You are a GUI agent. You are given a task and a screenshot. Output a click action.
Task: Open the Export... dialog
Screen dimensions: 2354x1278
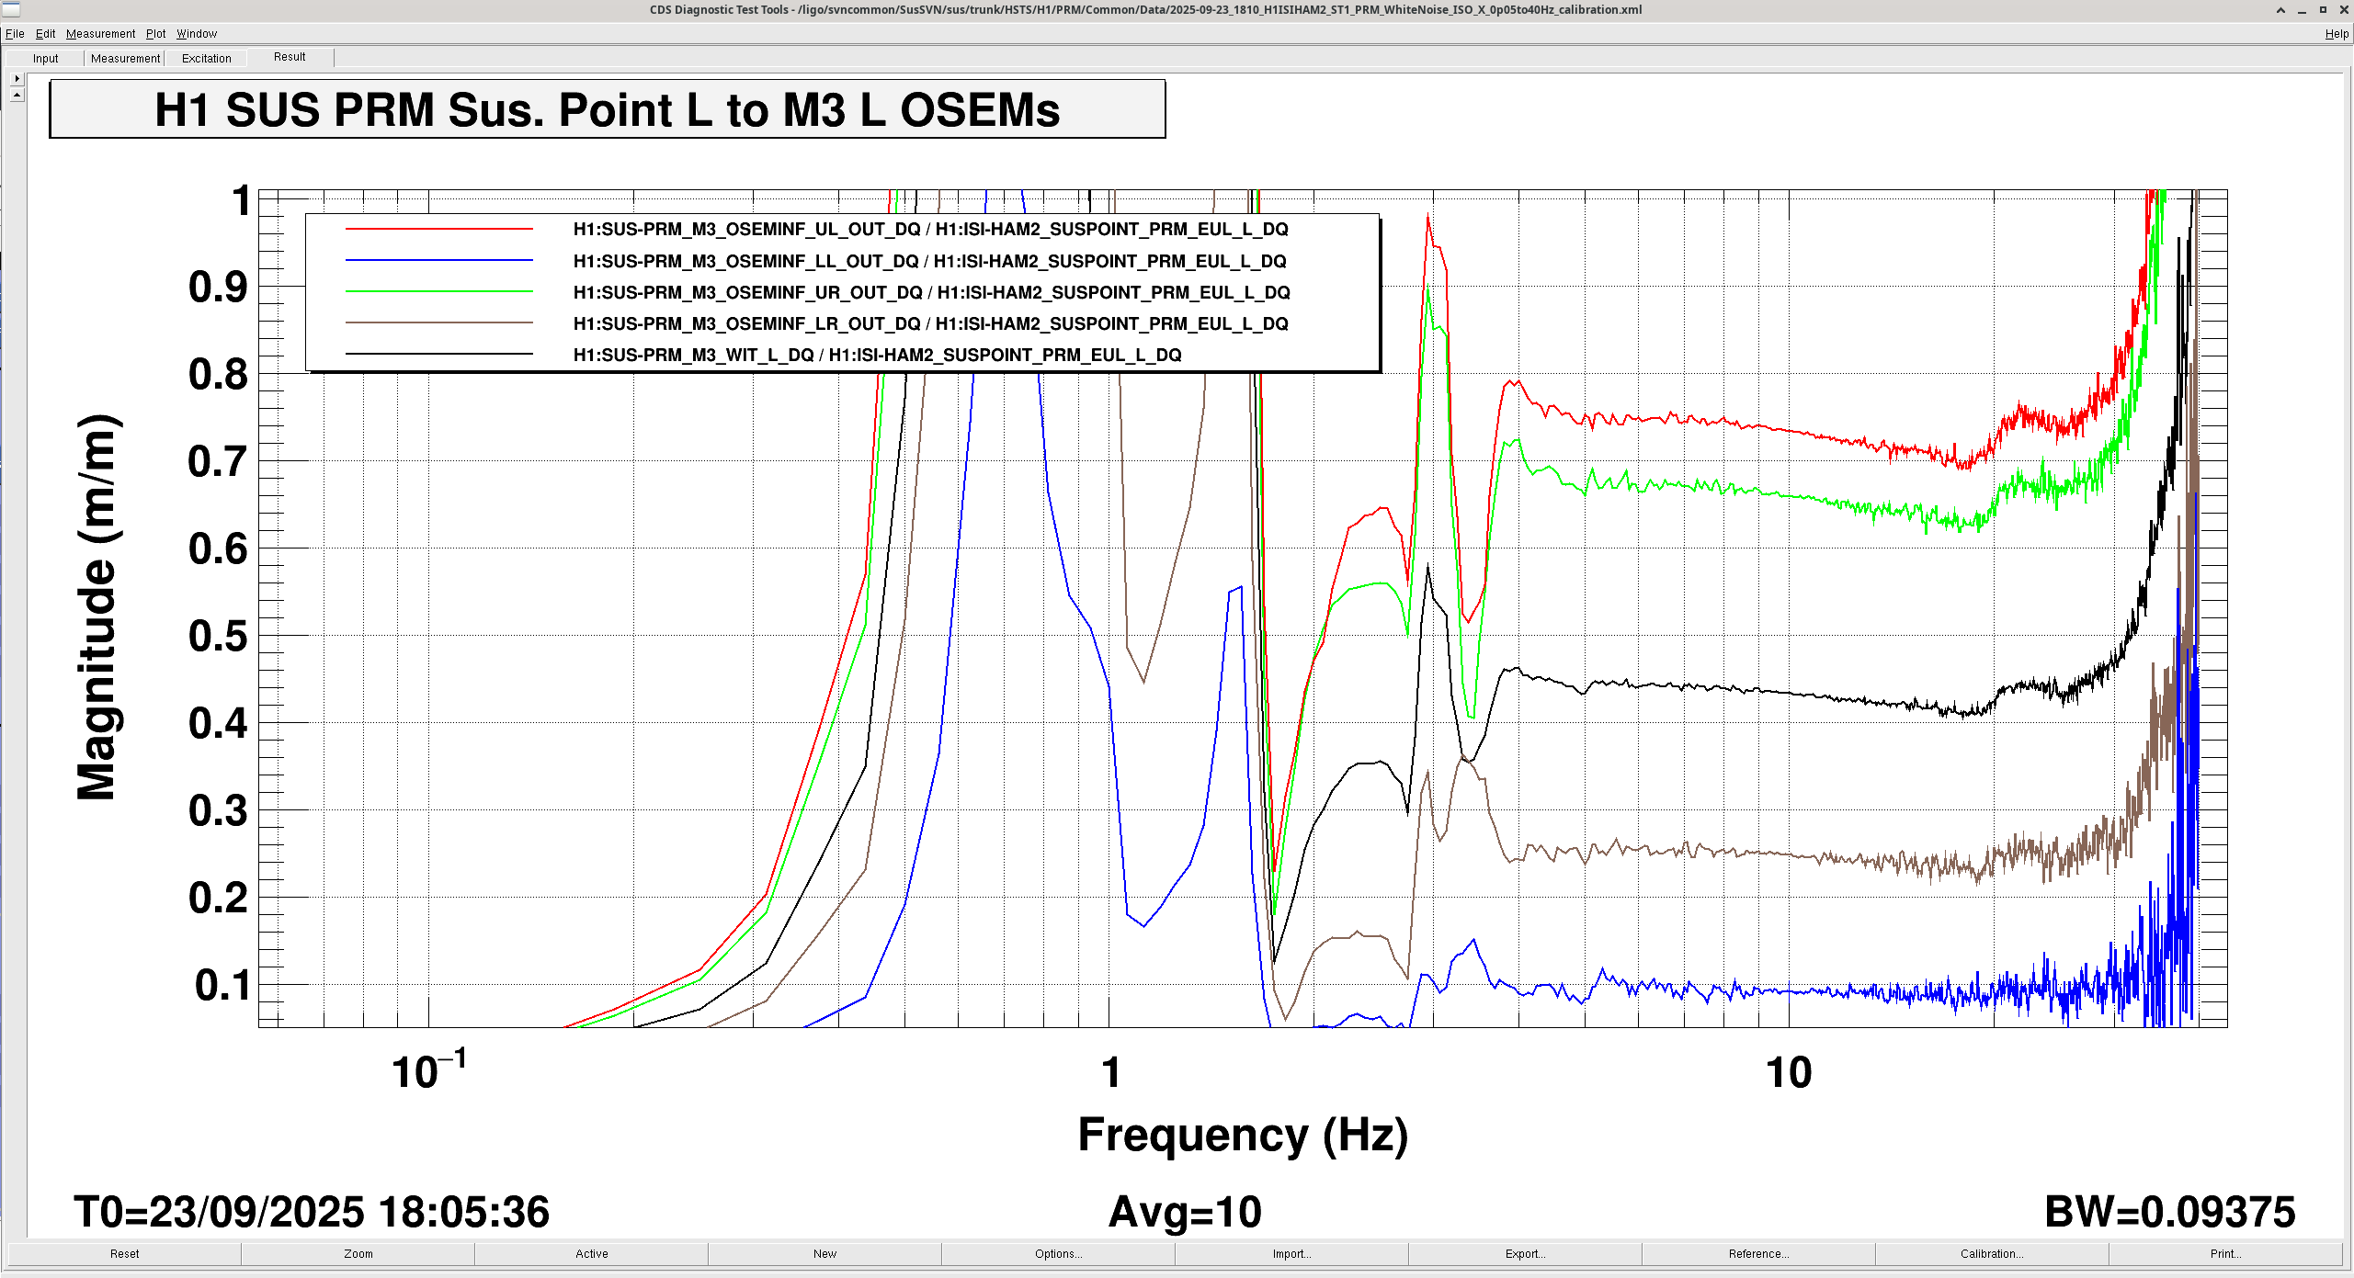coord(1525,1253)
